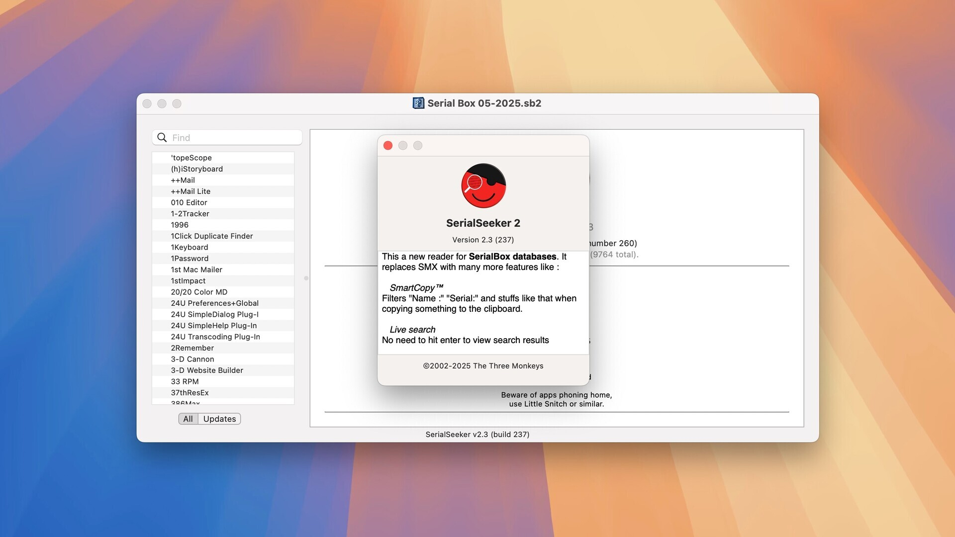
Task: Click the Little Snitch warning text
Action: (x=557, y=399)
